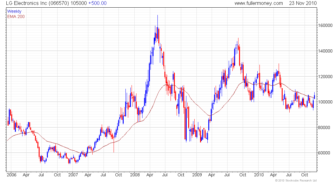335x183 pixels.
Task: Click the 160000 price axis label
Action: pyautogui.click(x=325, y=25)
